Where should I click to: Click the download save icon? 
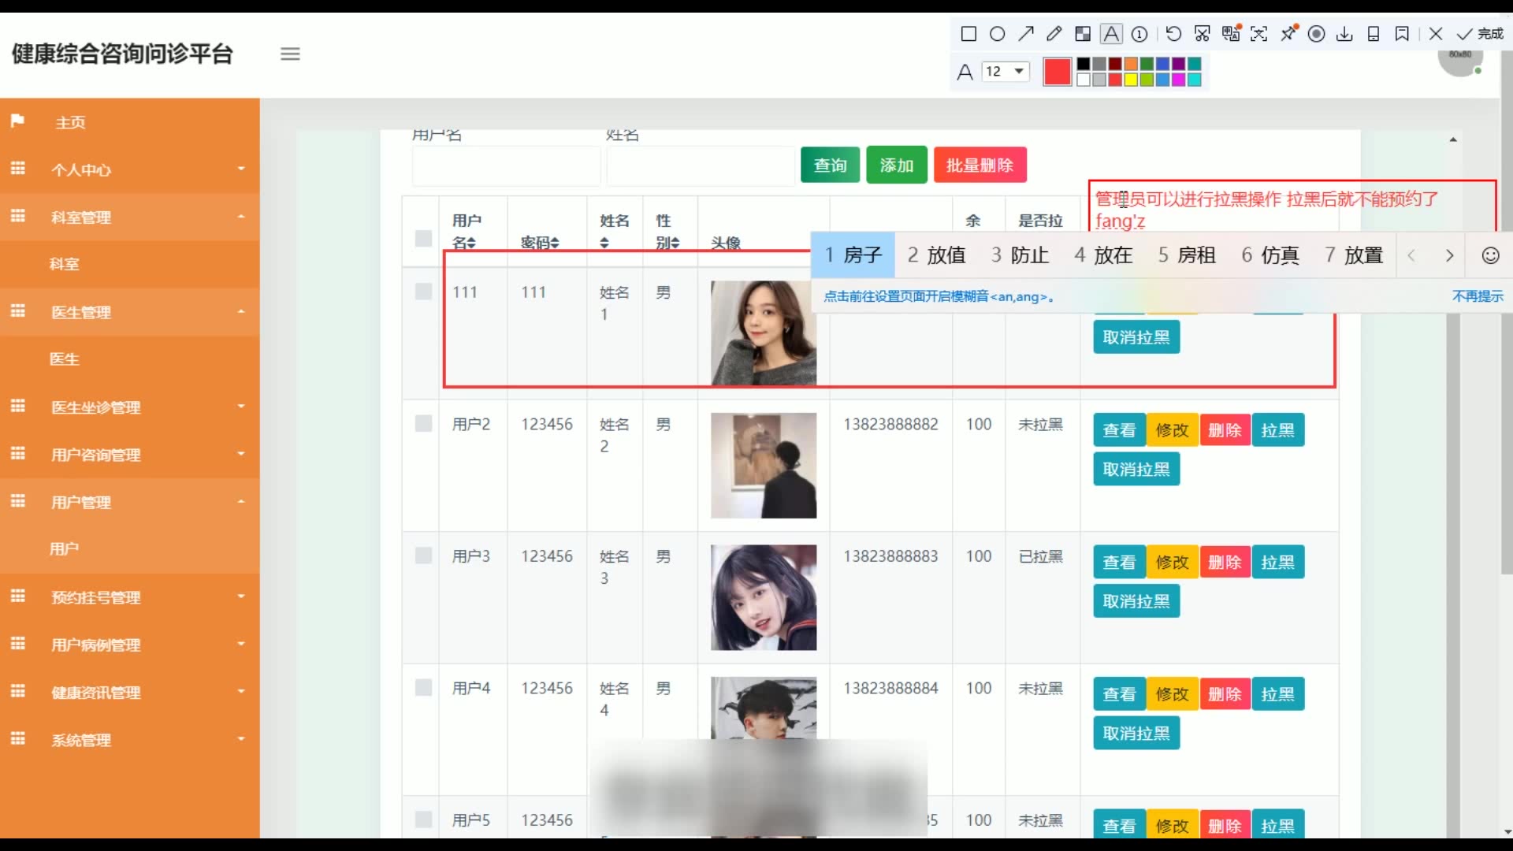(1344, 34)
